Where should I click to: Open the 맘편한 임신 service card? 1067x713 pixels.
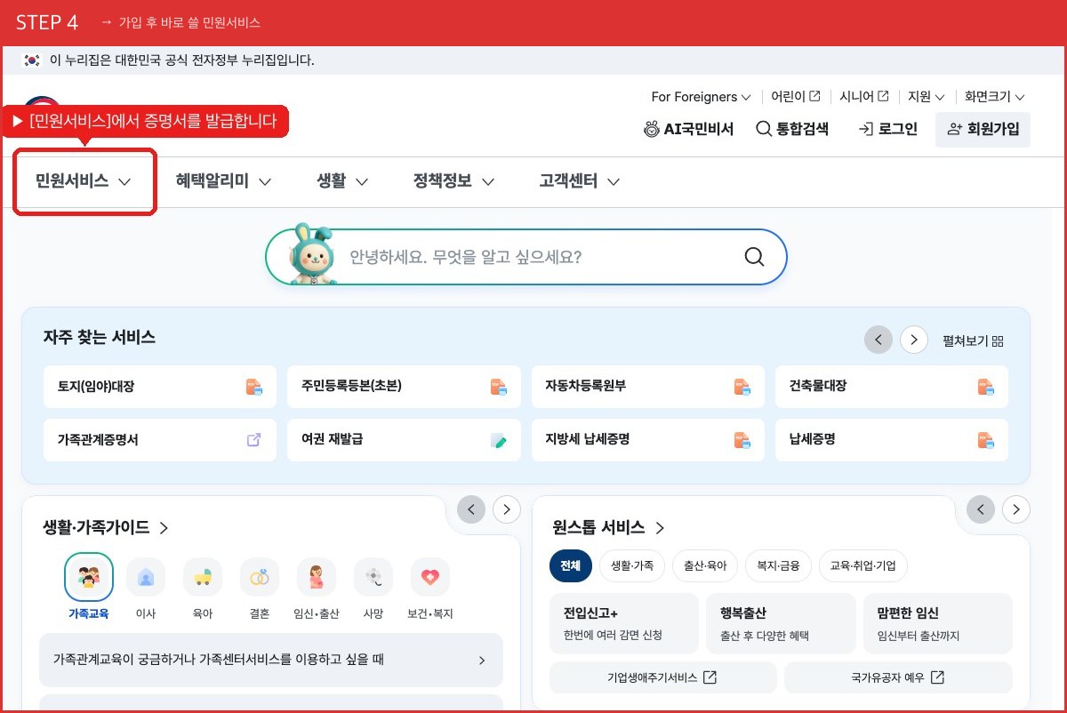tap(938, 623)
